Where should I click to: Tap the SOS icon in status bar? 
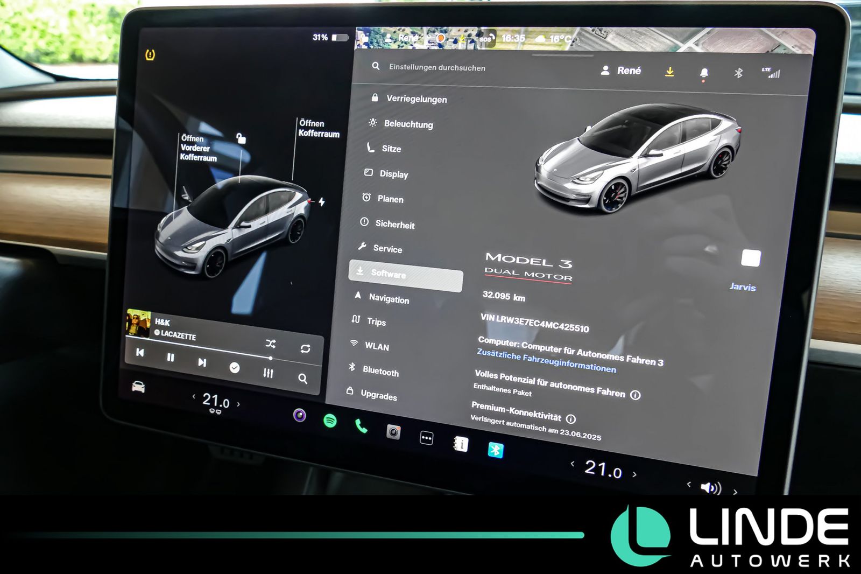tap(486, 39)
